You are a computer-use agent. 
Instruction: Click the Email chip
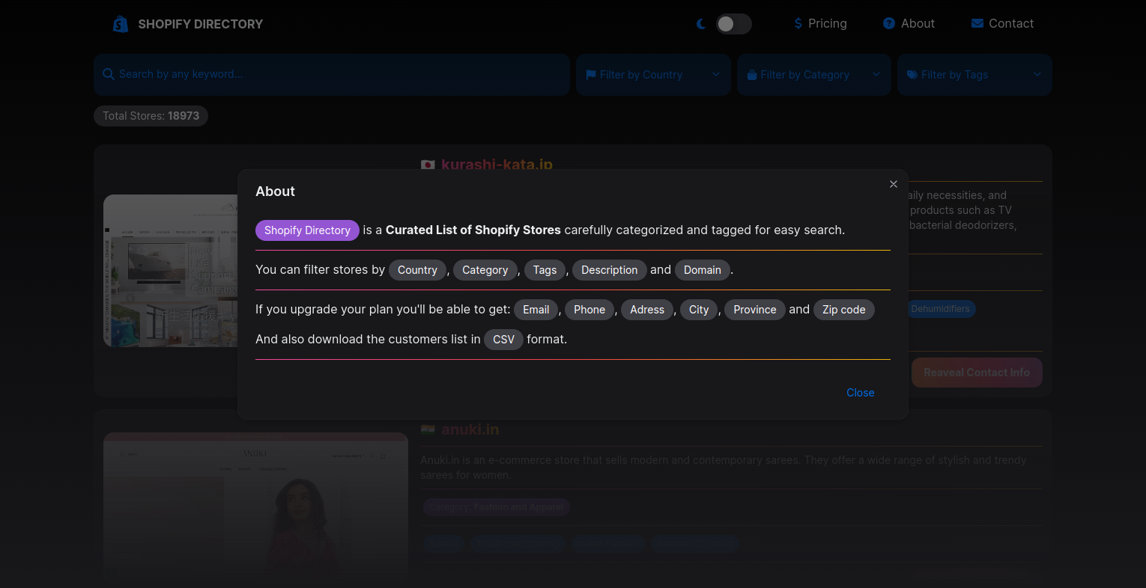pyautogui.click(x=536, y=310)
